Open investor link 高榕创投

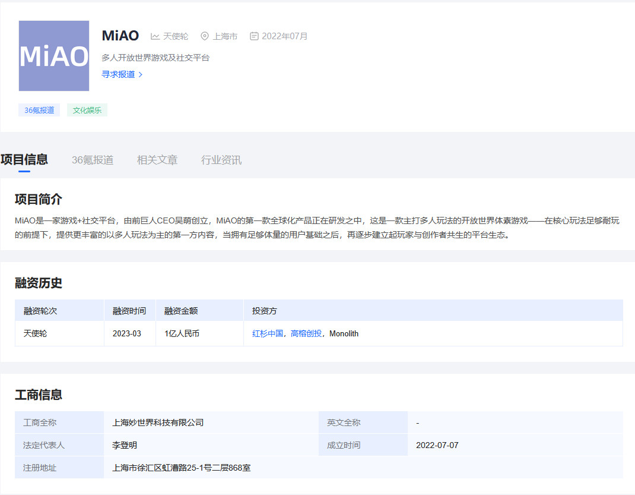(x=306, y=333)
